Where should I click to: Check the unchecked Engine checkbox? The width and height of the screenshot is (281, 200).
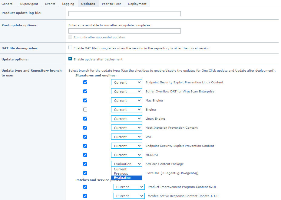85,109
